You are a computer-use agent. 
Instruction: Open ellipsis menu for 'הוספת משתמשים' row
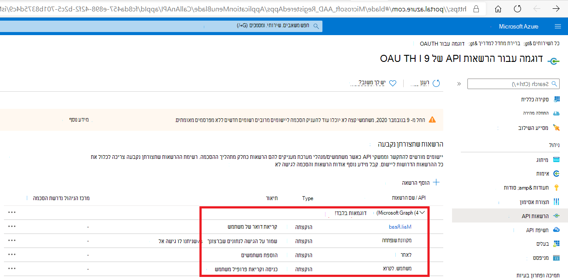12,255
